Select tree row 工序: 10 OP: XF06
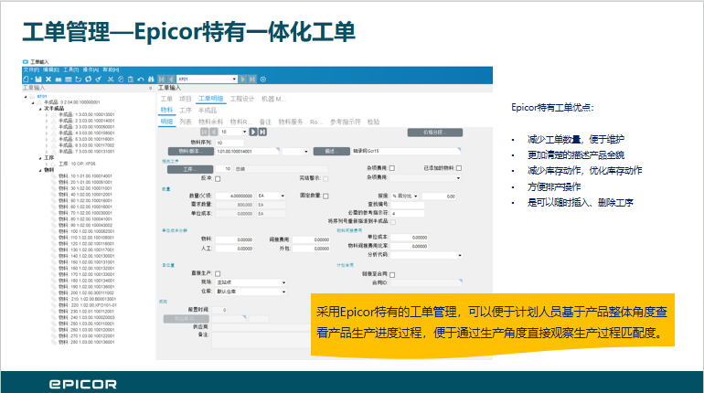 [77, 164]
